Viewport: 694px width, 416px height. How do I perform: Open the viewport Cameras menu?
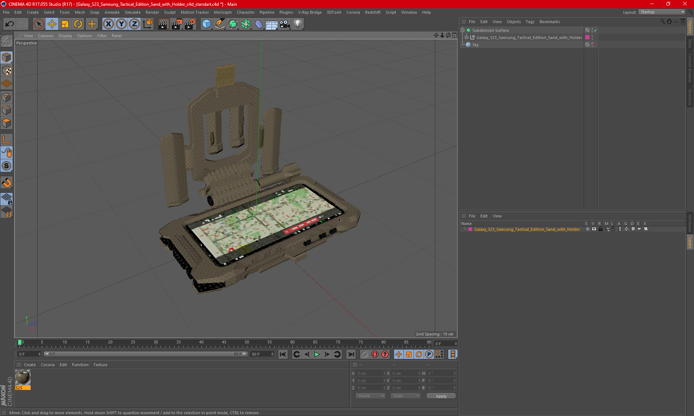point(46,36)
